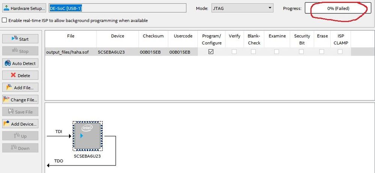Click the Device column header
The image size is (375, 173).
(x=117, y=36)
